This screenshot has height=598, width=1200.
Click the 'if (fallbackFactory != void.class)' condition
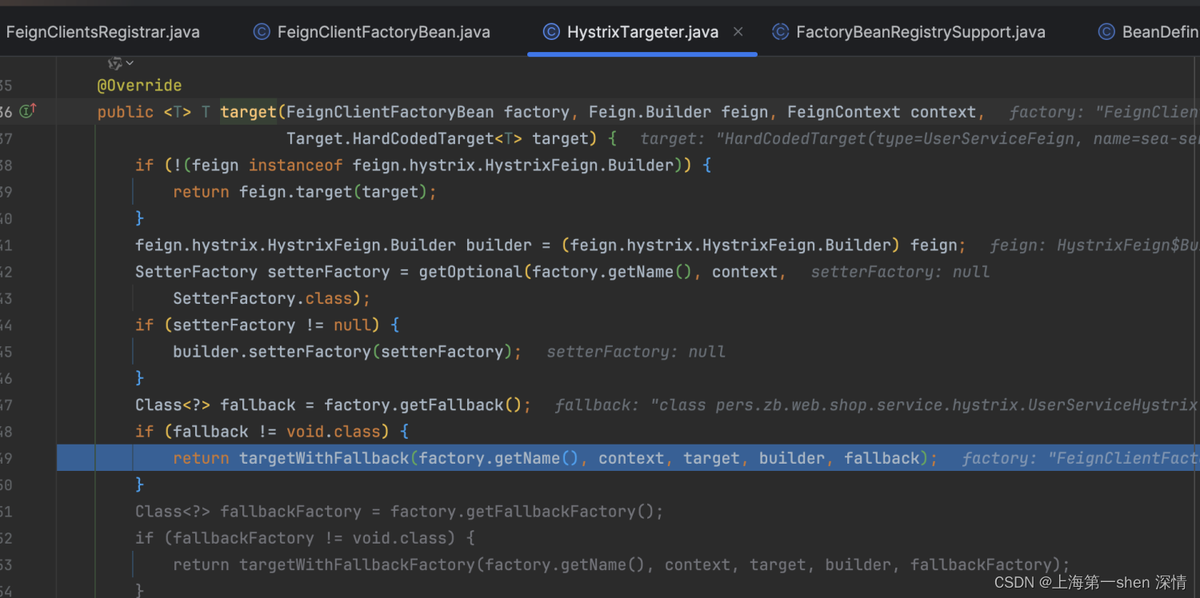click(x=295, y=538)
